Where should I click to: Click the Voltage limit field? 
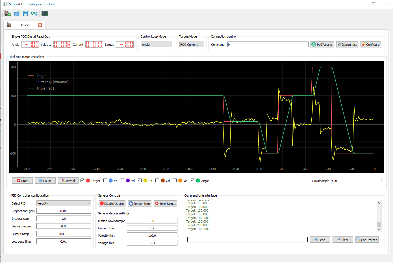152,243
